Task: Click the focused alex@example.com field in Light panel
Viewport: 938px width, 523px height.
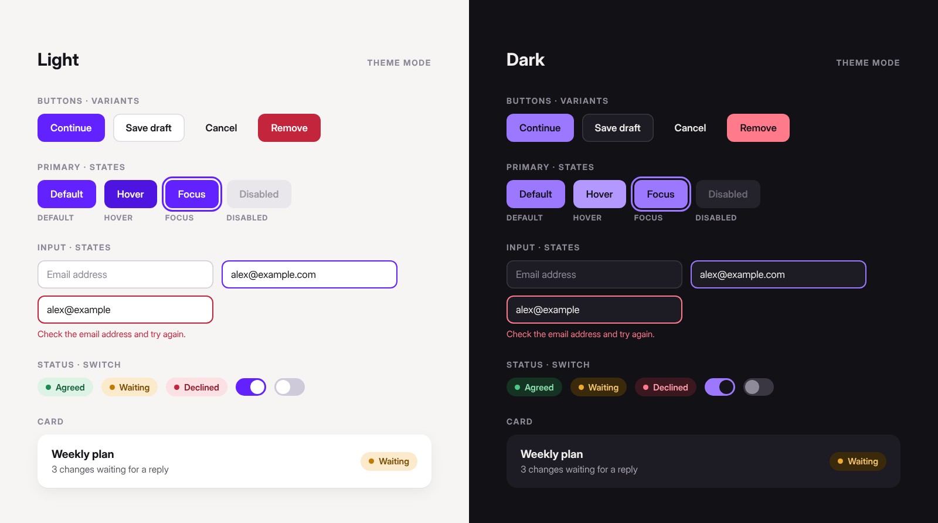Action: pyautogui.click(x=310, y=274)
